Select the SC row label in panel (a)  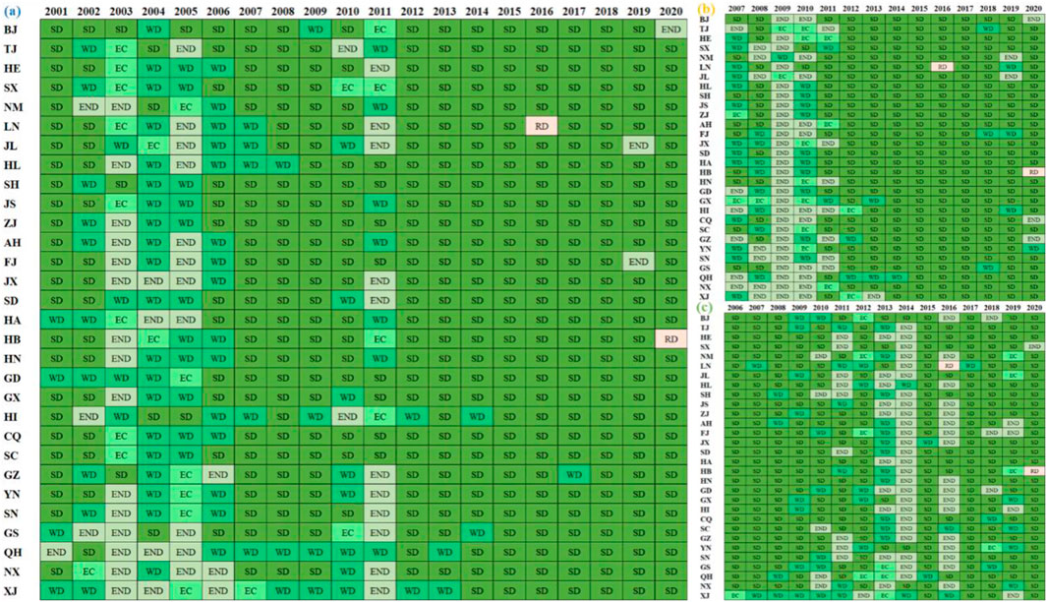click(12, 455)
